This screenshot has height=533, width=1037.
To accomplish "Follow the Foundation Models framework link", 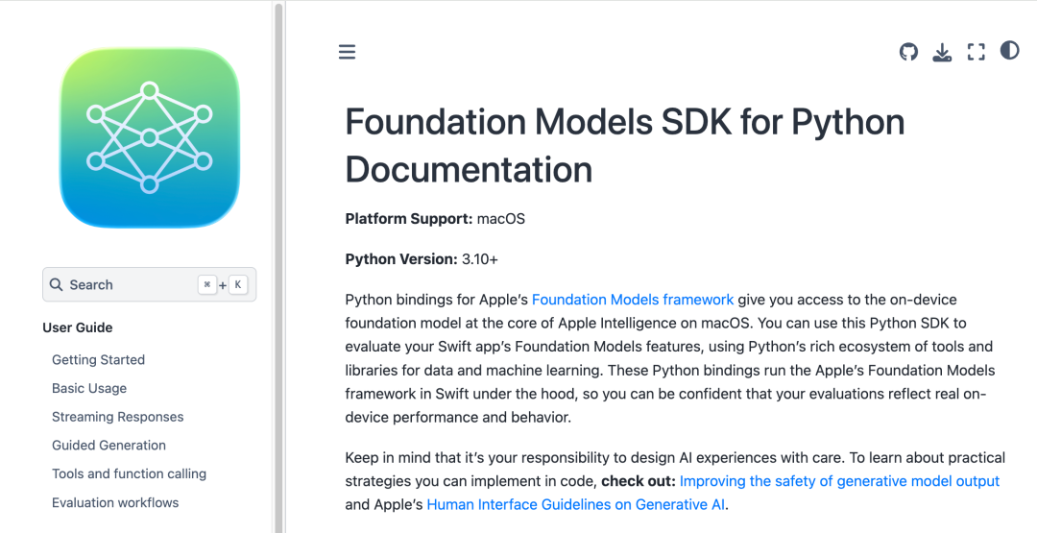I will click(632, 300).
